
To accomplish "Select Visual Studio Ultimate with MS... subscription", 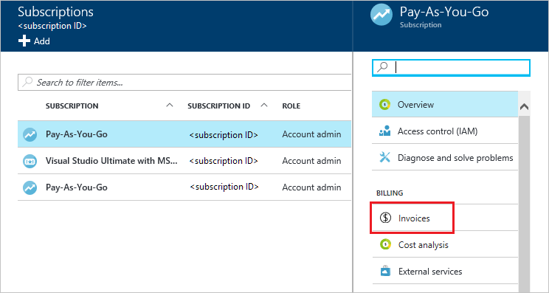I will pyautogui.click(x=184, y=161).
